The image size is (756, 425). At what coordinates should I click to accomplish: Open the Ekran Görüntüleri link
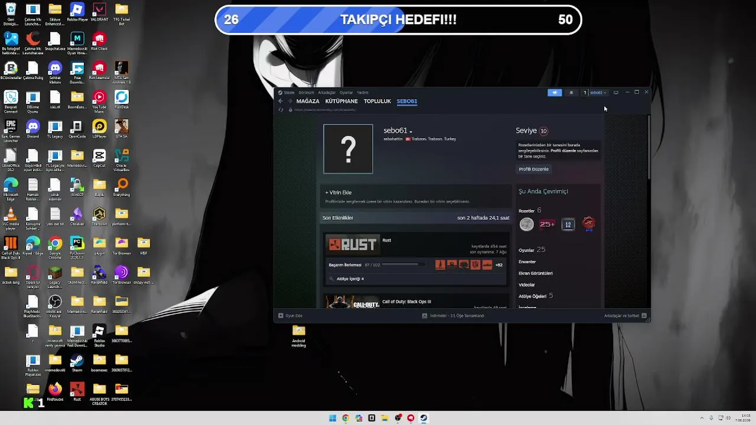click(536, 273)
